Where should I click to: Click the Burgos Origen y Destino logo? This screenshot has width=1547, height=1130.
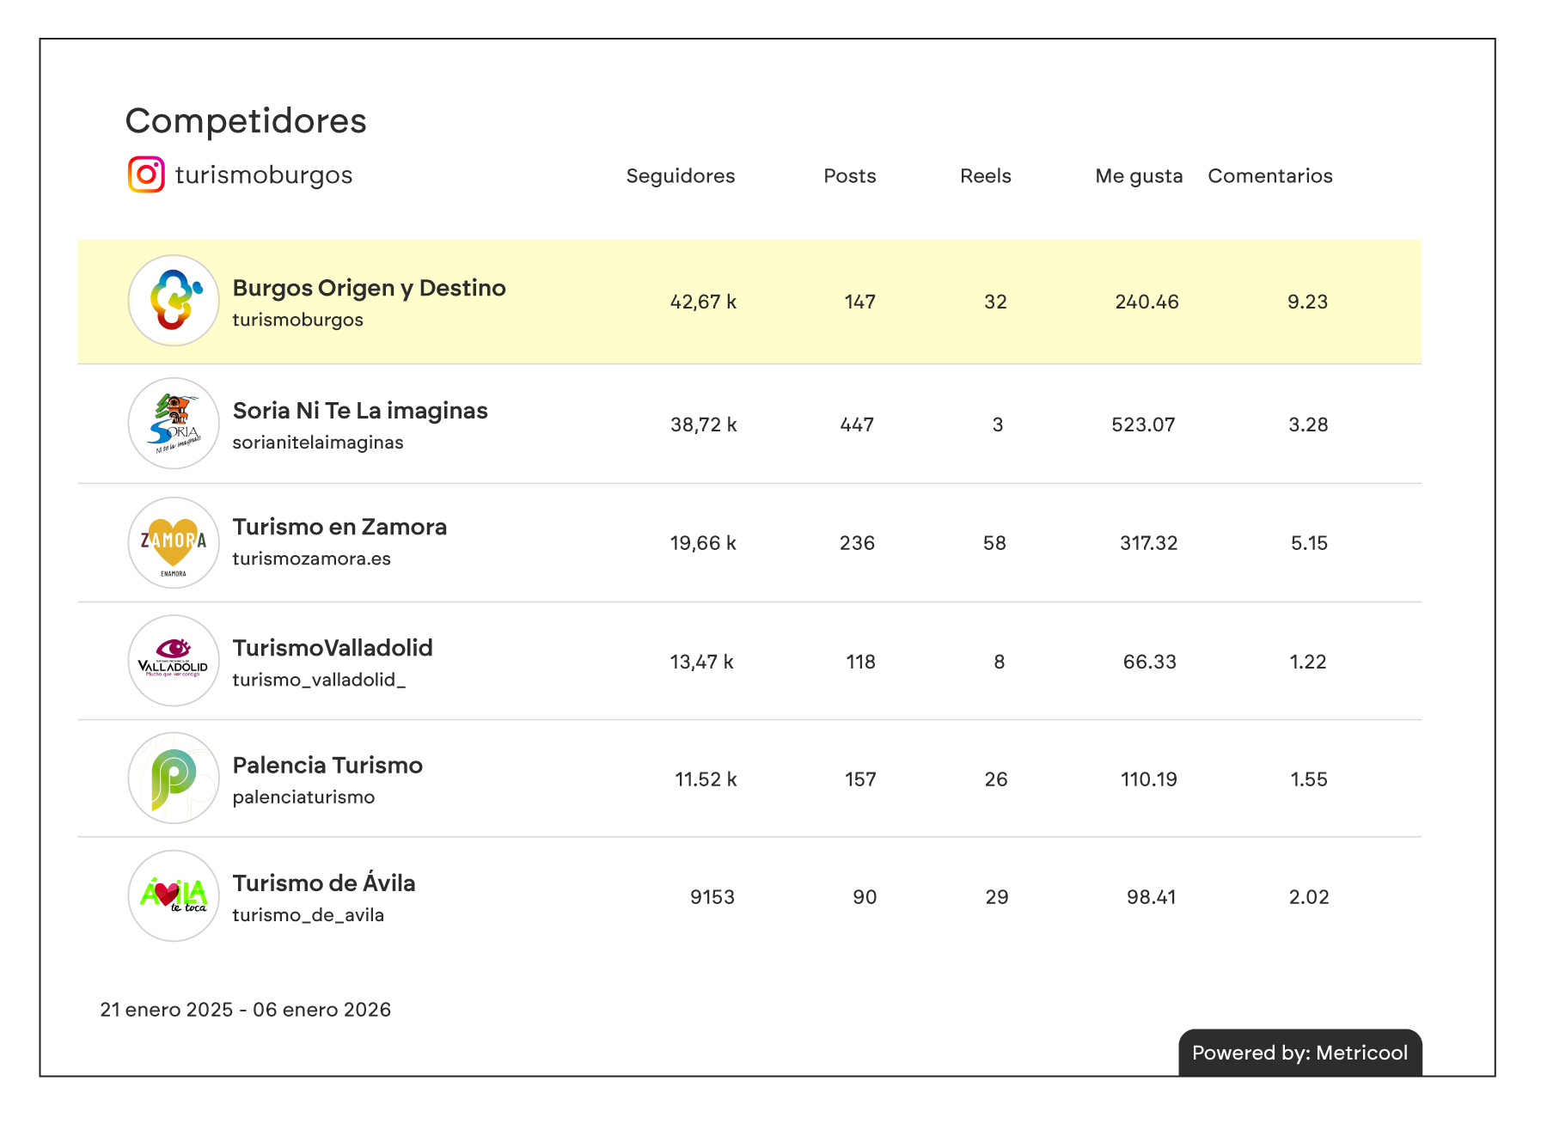click(174, 301)
